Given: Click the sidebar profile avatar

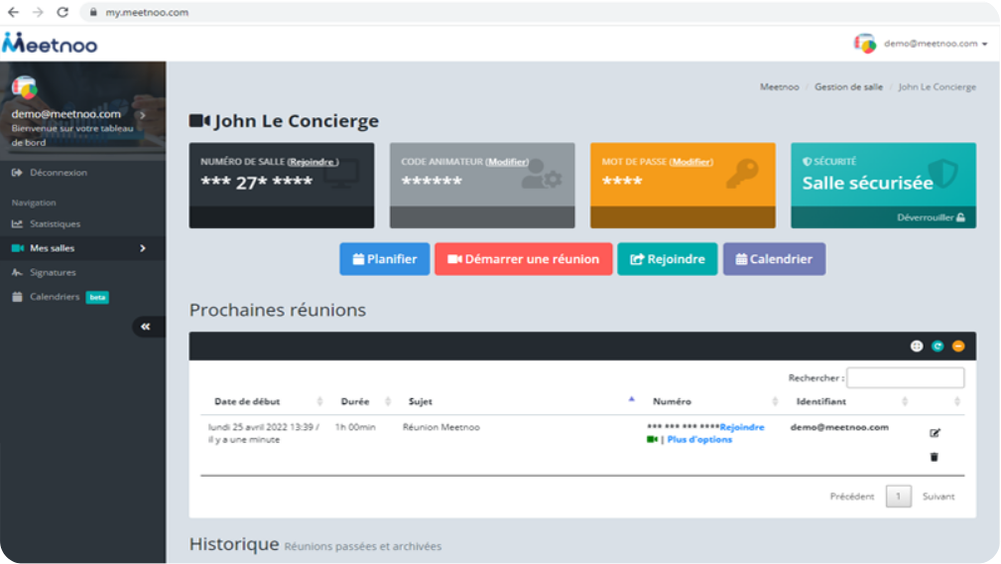Looking at the screenshot, I should pyautogui.click(x=24, y=86).
